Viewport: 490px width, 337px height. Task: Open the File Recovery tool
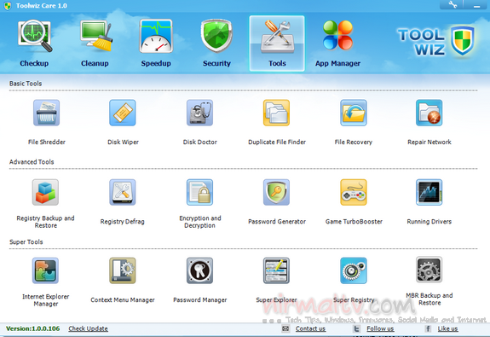[x=354, y=113]
